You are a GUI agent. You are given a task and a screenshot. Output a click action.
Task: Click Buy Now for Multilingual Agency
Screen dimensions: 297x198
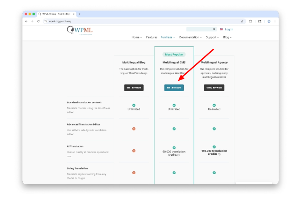[x=214, y=88]
